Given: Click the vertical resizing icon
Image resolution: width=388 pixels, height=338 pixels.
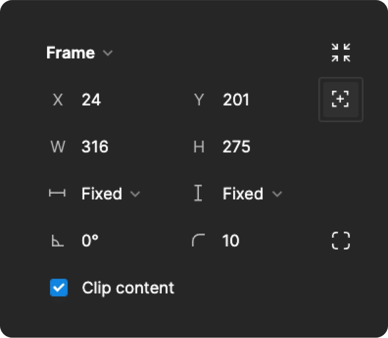Looking at the screenshot, I should 199,194.
